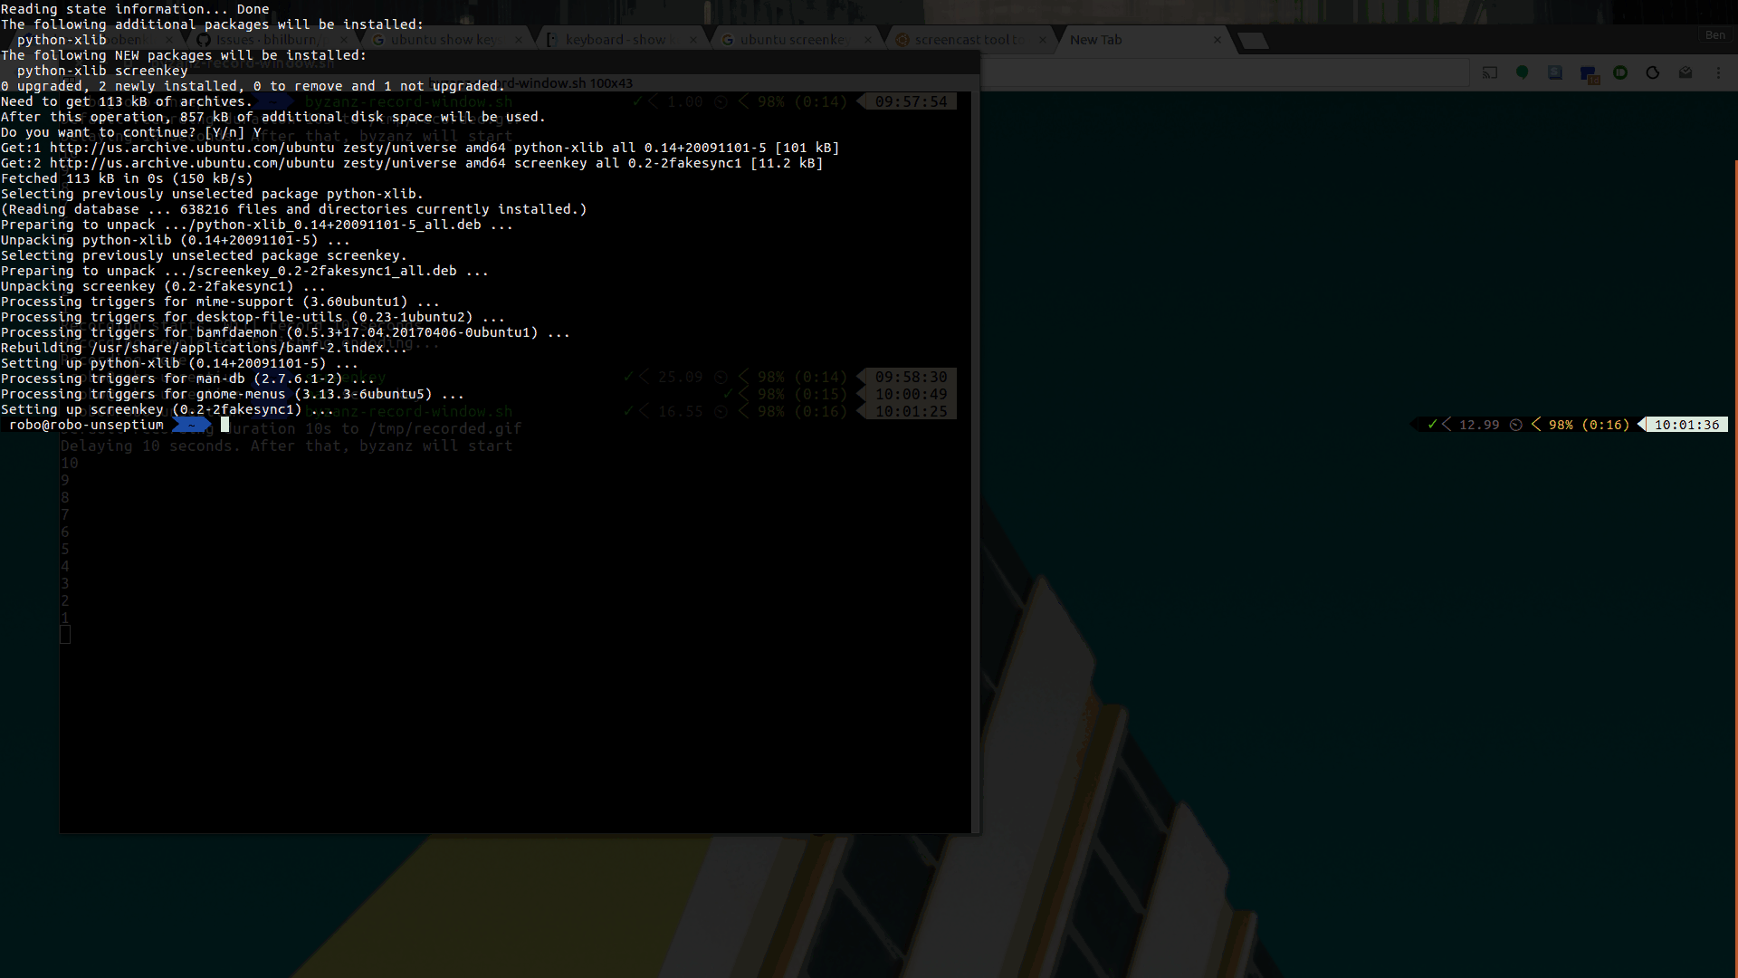The width and height of the screenshot is (1738, 978).
Task: Click the cookie-shaped extension icon
Action: [1653, 72]
